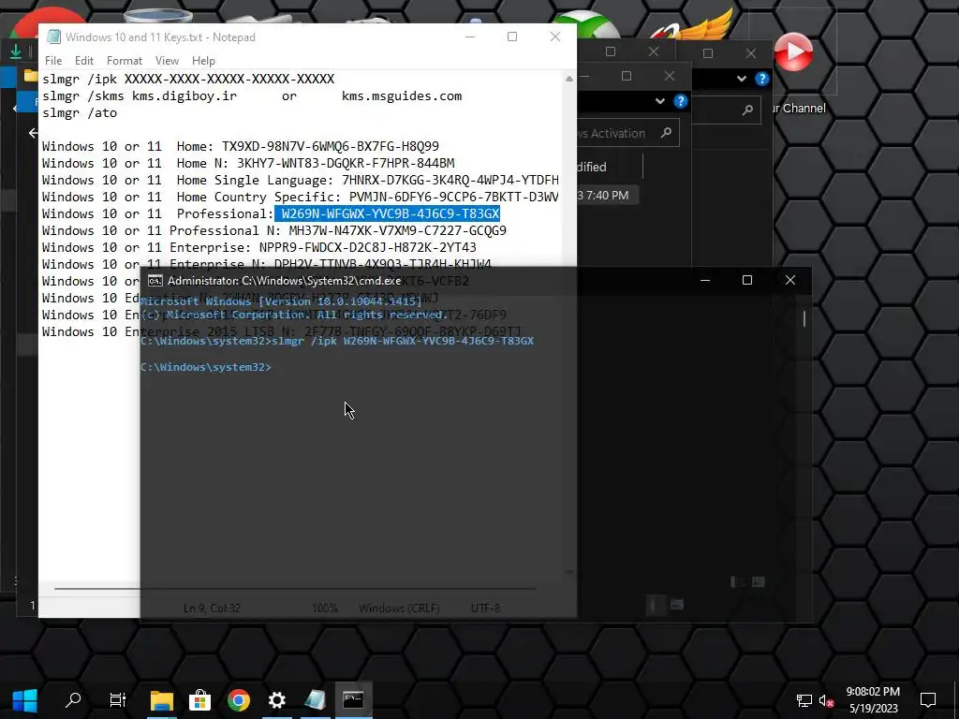Open the notification center icon
Image resolution: width=959 pixels, height=719 pixels.
tap(928, 700)
